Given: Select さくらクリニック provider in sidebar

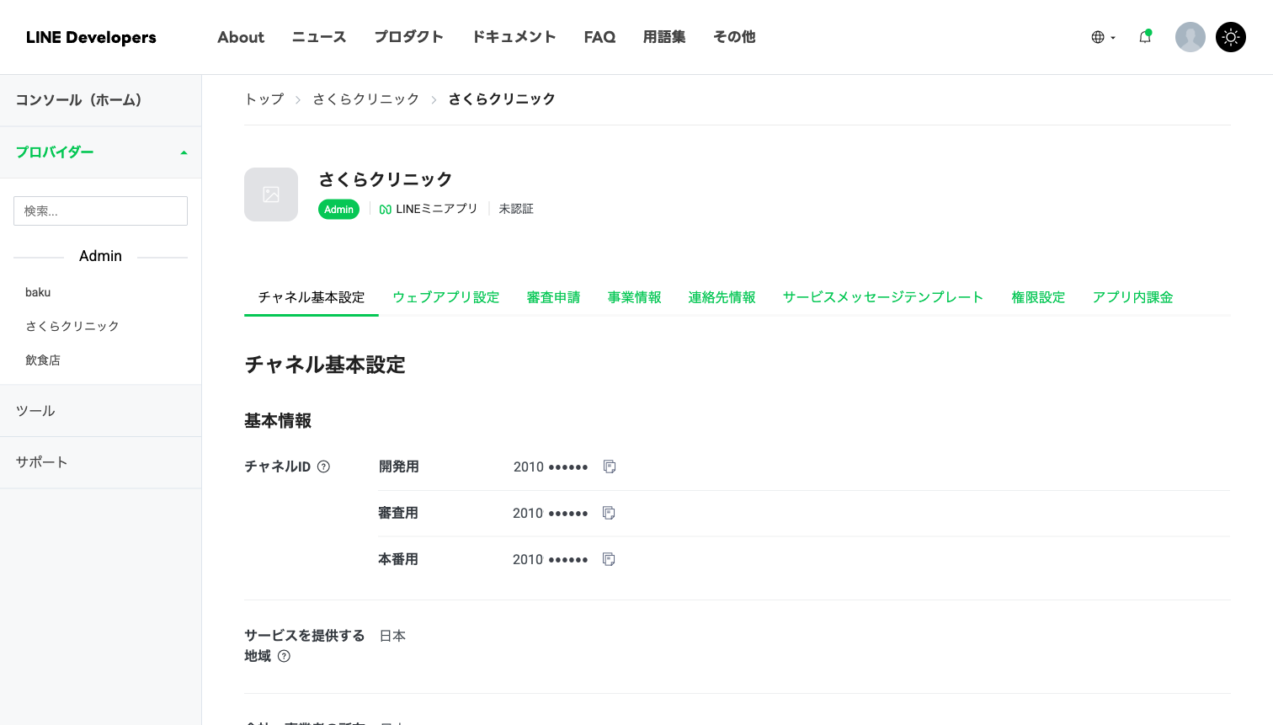Looking at the screenshot, I should click(72, 326).
